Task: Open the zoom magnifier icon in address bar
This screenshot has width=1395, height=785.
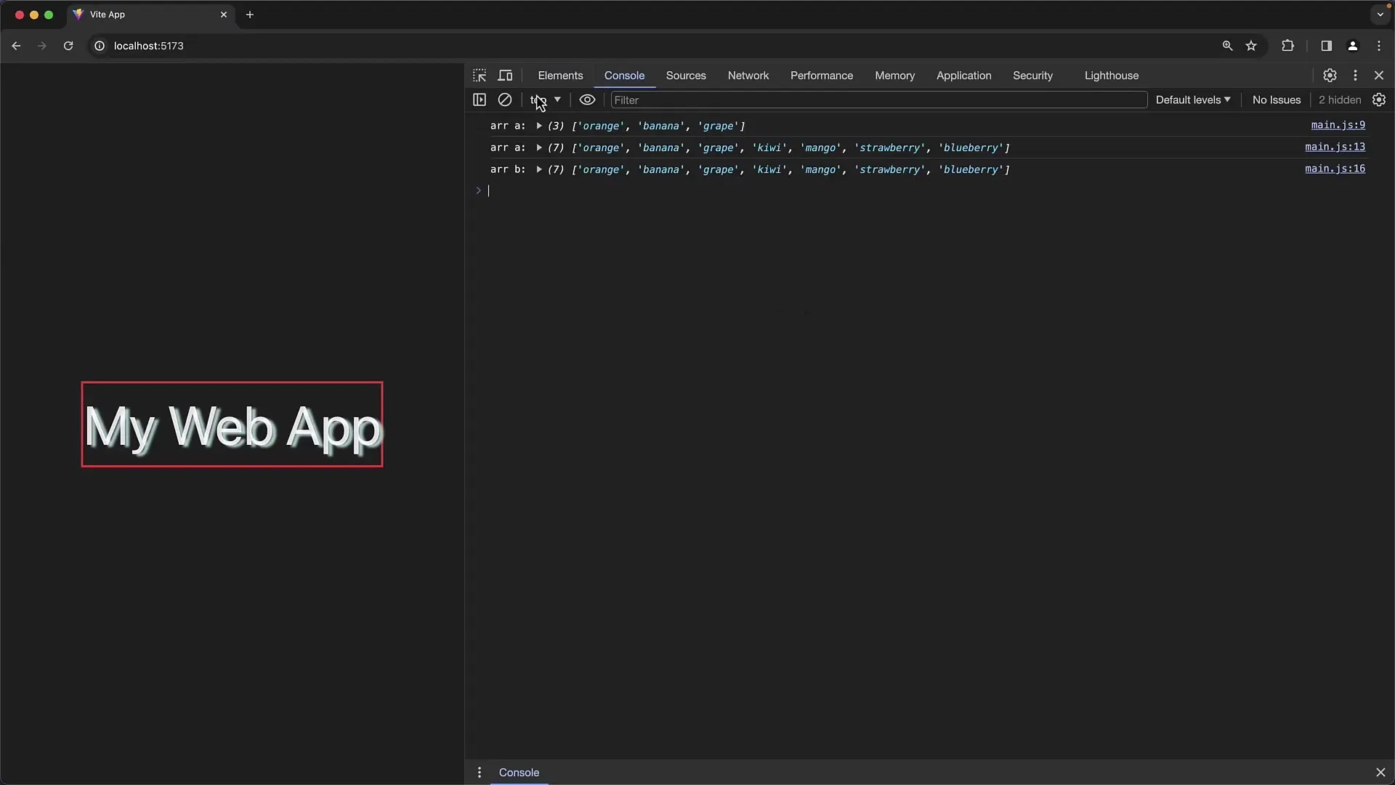Action: [1227, 46]
